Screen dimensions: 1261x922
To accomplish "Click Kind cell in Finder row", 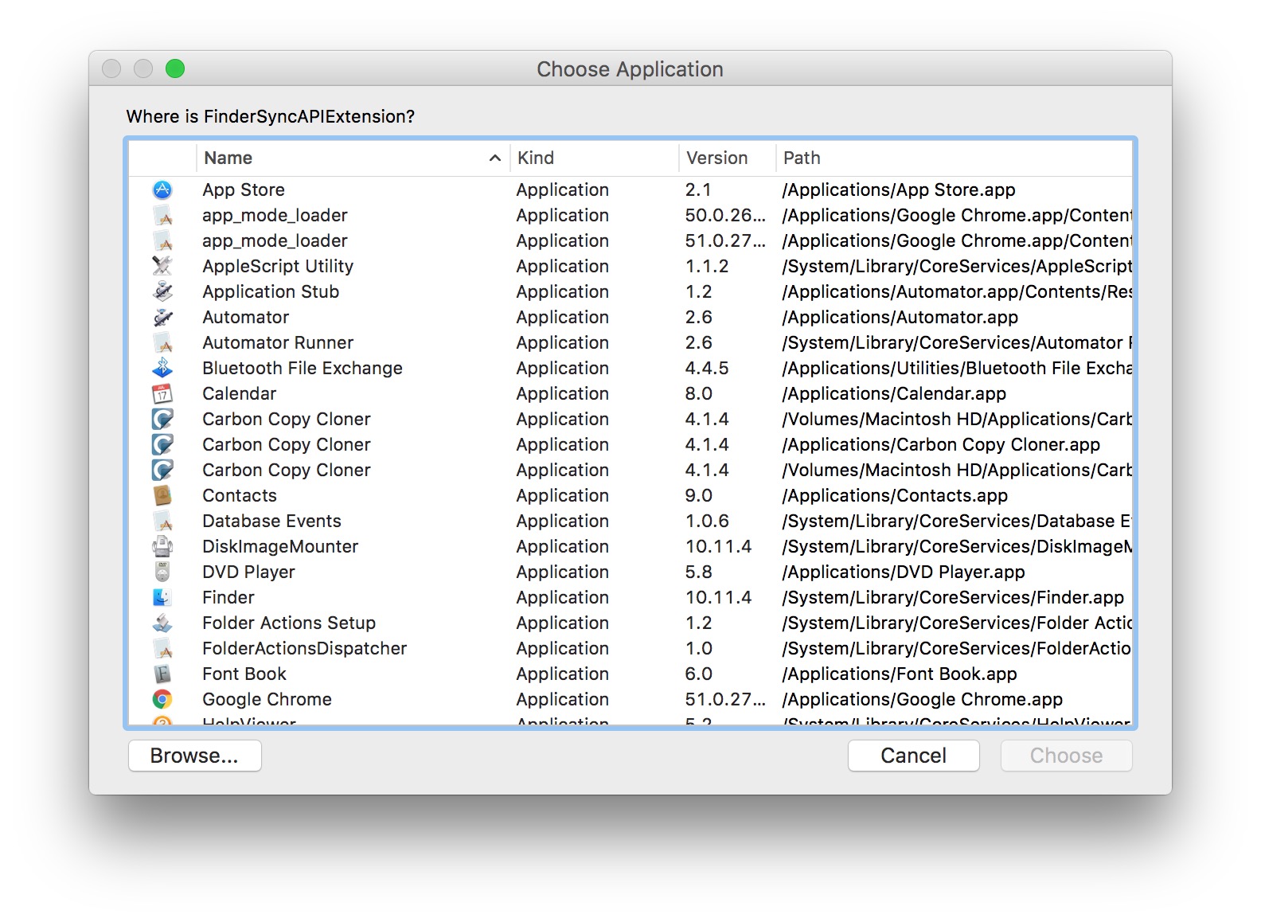I will pyautogui.click(x=563, y=597).
